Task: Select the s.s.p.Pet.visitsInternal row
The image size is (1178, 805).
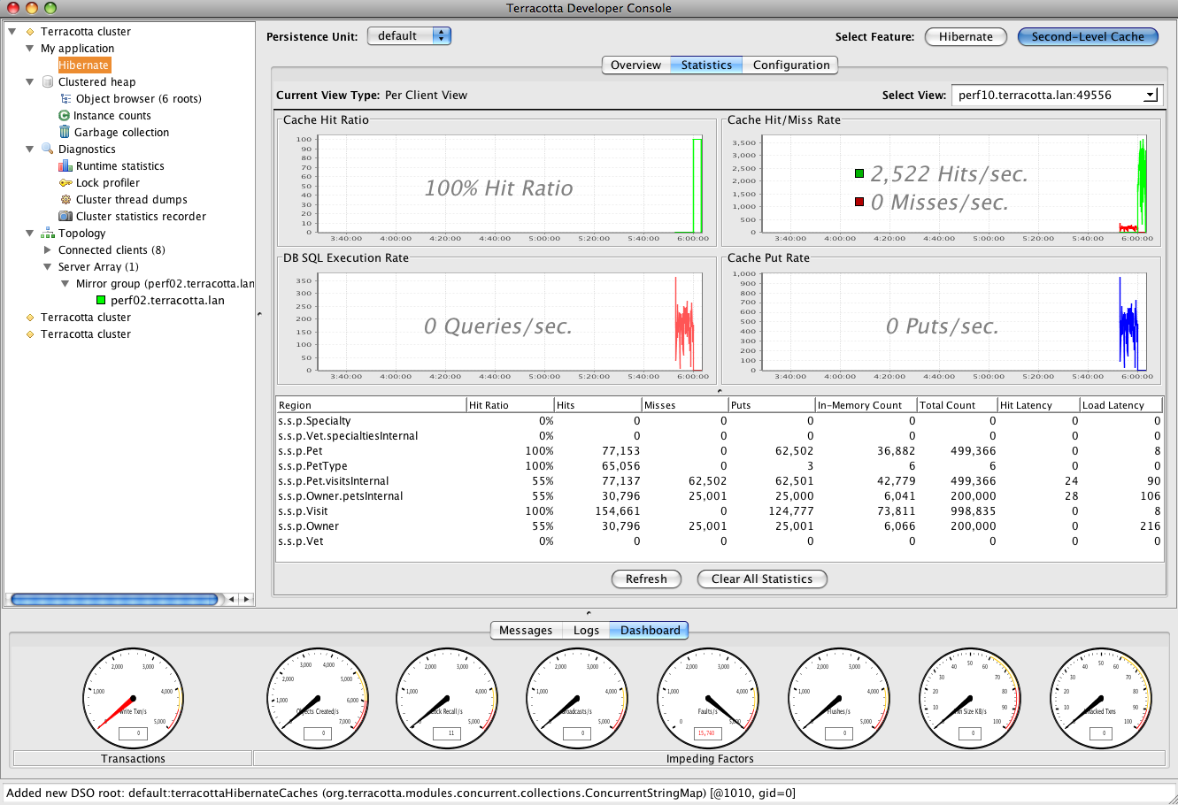Action: pyautogui.click(x=720, y=481)
